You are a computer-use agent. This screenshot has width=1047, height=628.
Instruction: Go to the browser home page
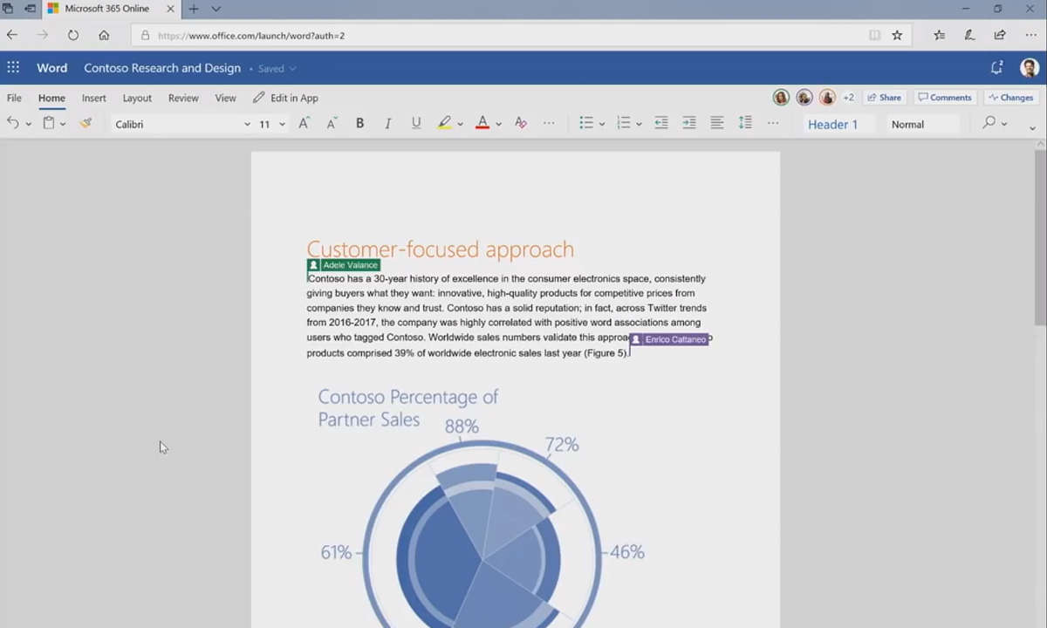point(104,36)
